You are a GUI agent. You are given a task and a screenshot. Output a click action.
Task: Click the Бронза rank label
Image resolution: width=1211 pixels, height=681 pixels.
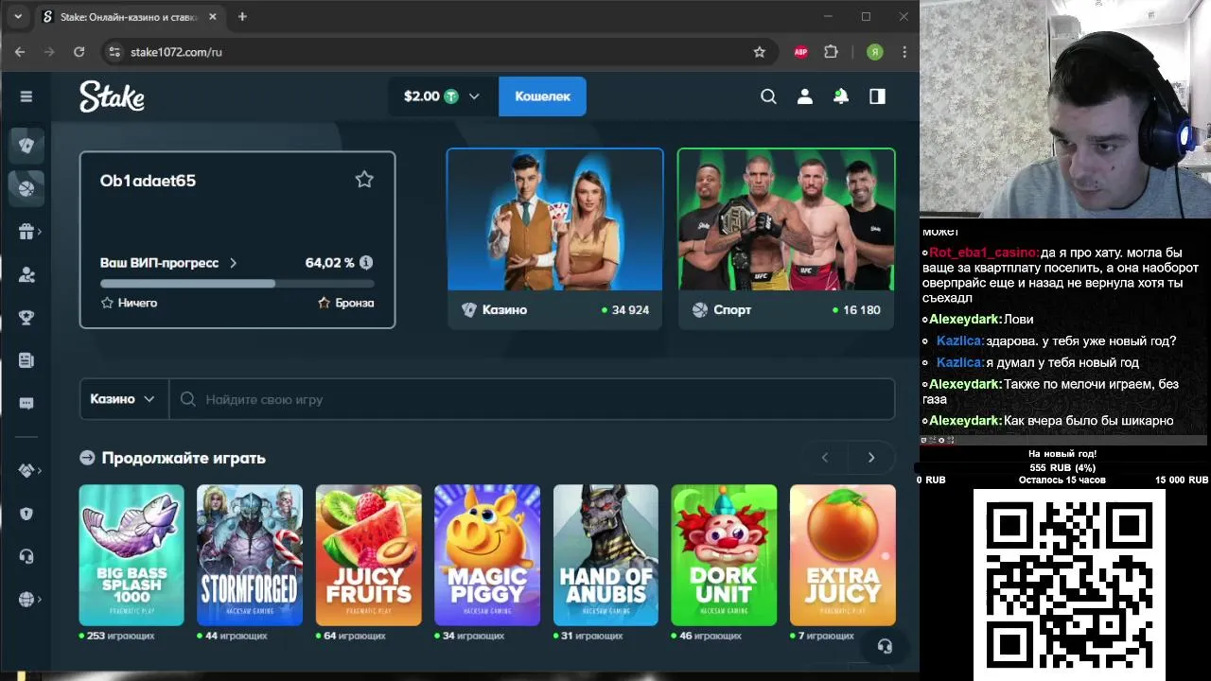(x=355, y=303)
